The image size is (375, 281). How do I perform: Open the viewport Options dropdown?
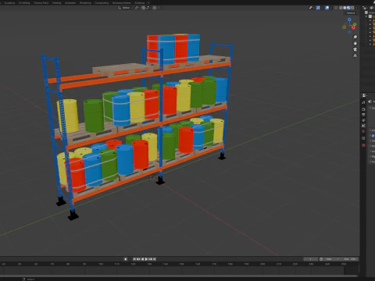(352, 13)
